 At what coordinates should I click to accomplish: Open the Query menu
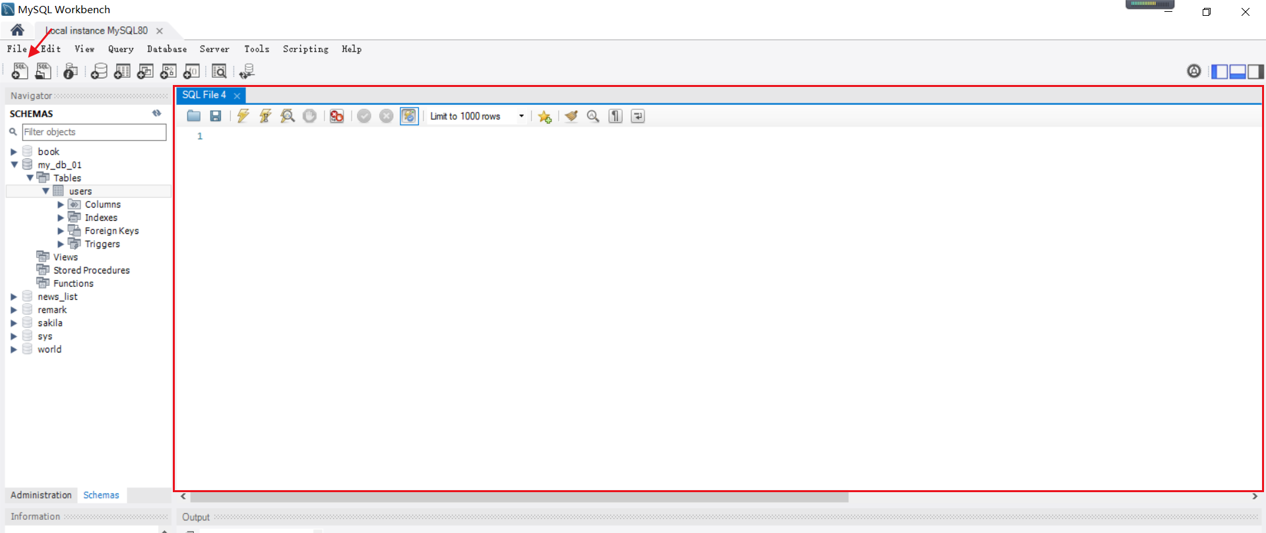(121, 49)
